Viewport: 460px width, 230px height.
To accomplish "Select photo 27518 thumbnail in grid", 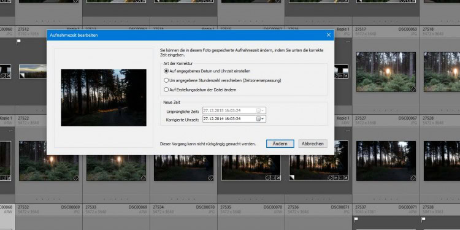I will click(x=442, y=72).
